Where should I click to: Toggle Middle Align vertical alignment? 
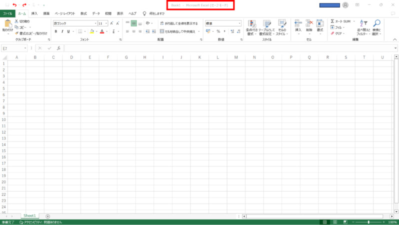click(x=134, y=23)
